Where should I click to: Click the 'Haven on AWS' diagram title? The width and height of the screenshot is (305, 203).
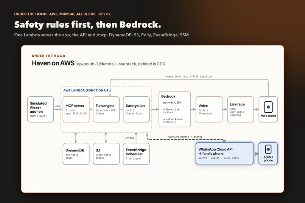53,63
